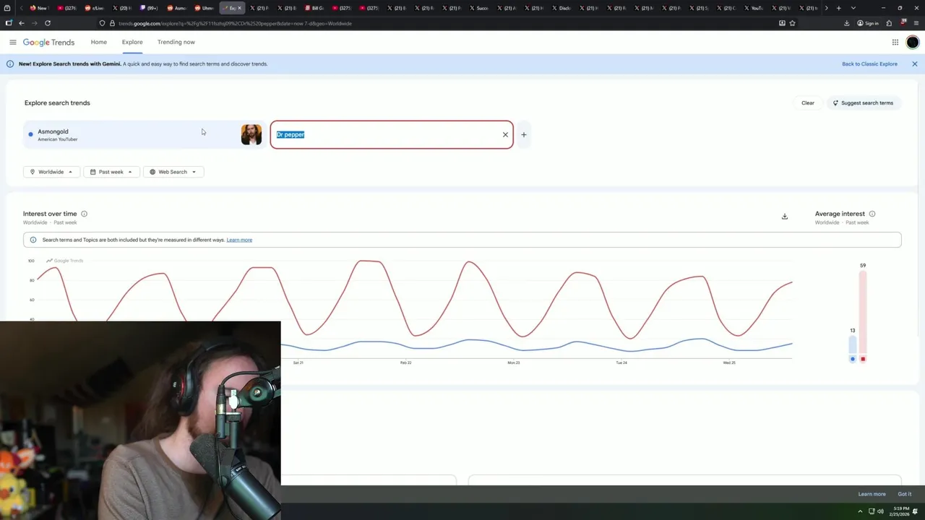Open a new browser tab
Viewport: 925px width, 520px height.
tap(838, 8)
